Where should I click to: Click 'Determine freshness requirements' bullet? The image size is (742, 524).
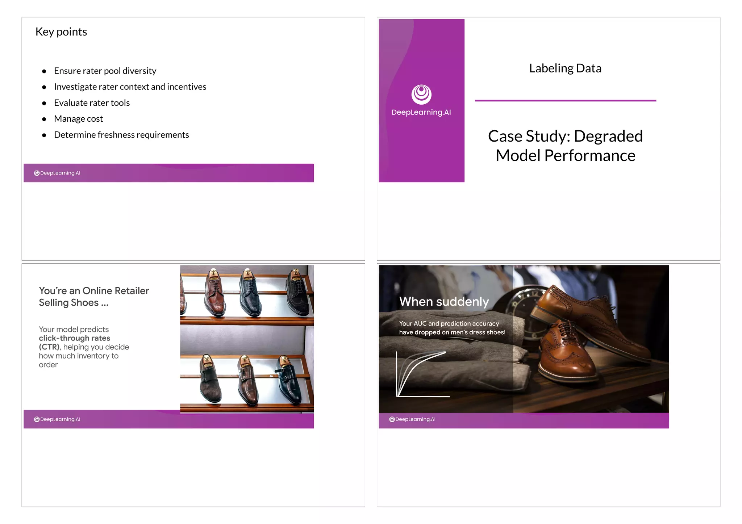(121, 135)
